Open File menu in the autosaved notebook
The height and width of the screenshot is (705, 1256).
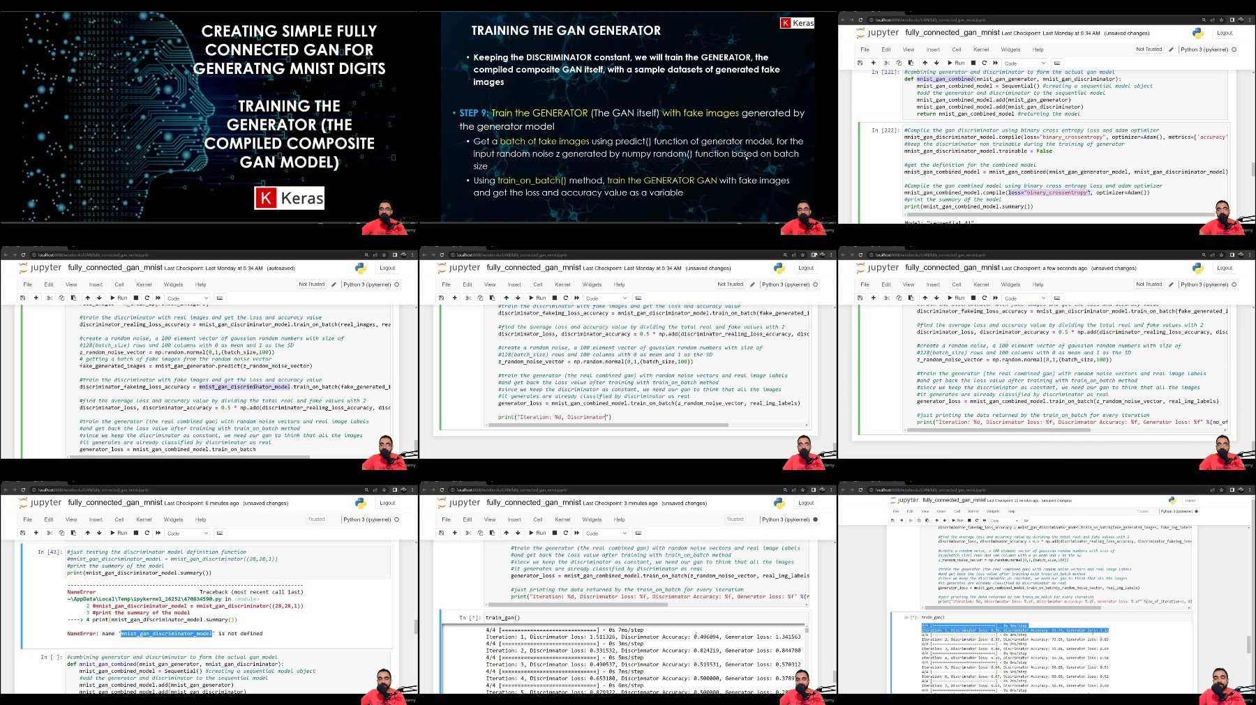(28, 285)
